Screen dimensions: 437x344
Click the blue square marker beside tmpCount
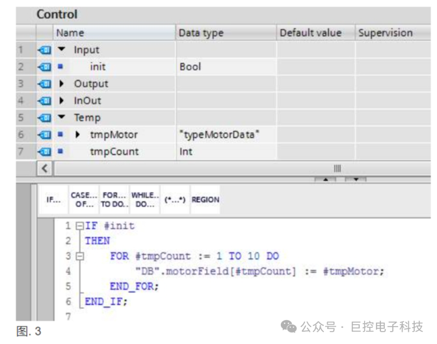click(60, 151)
